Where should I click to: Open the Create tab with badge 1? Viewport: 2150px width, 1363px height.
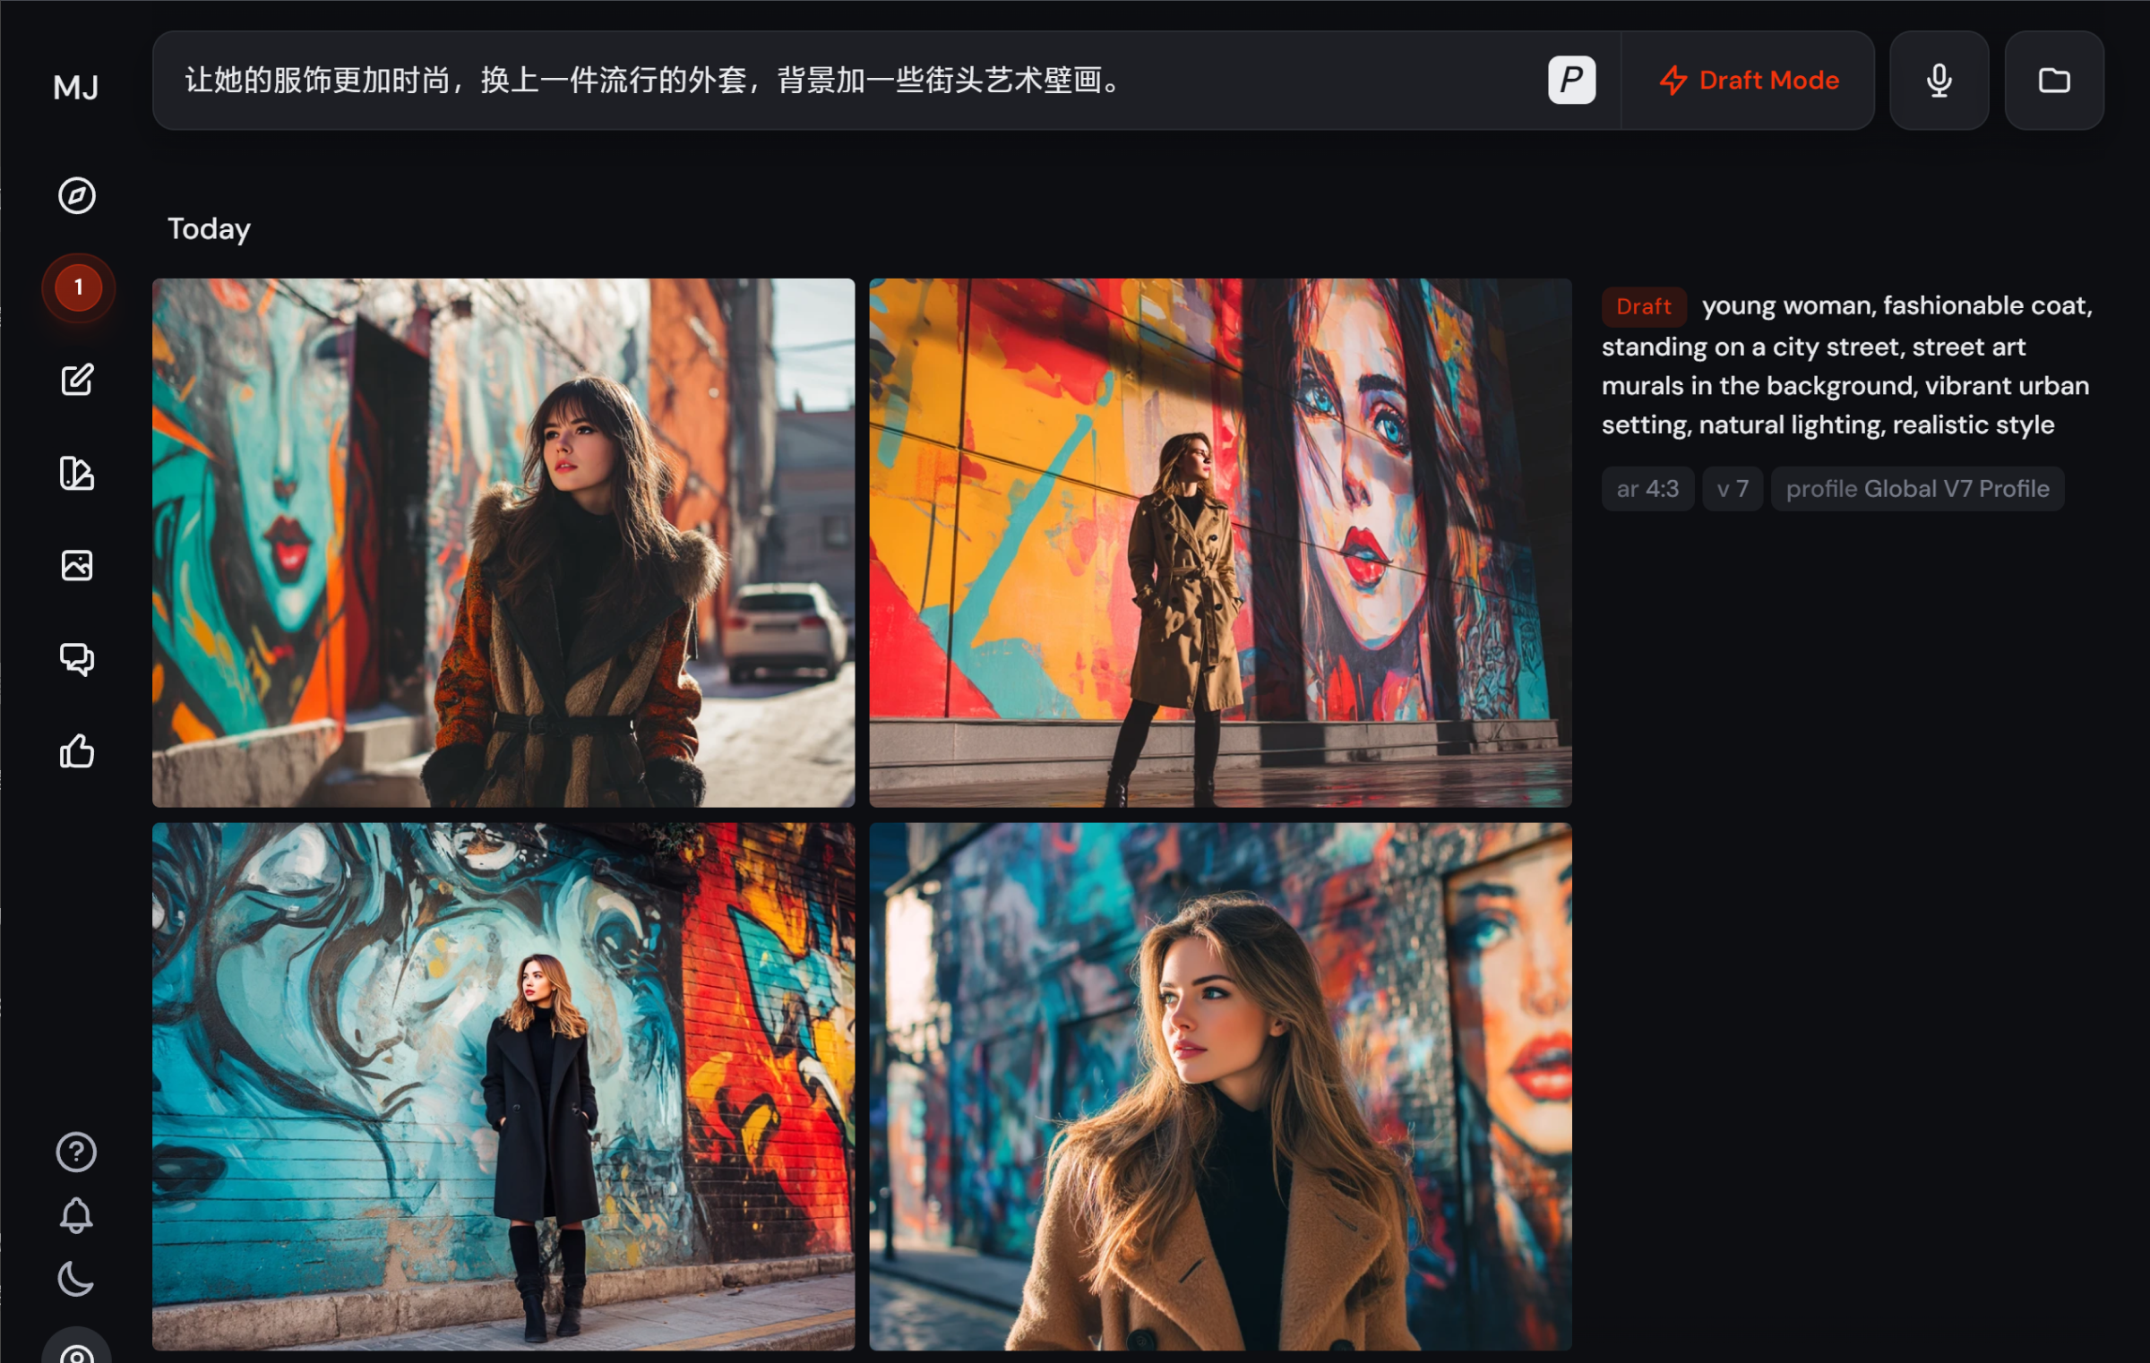click(78, 287)
